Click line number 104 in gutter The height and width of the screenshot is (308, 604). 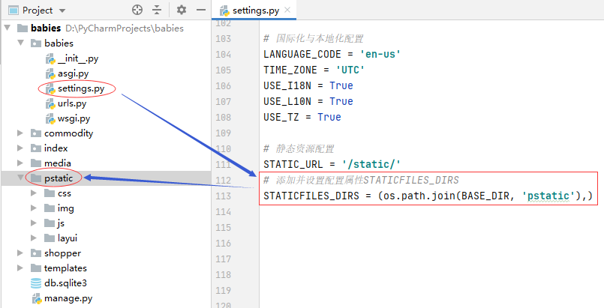click(224, 55)
